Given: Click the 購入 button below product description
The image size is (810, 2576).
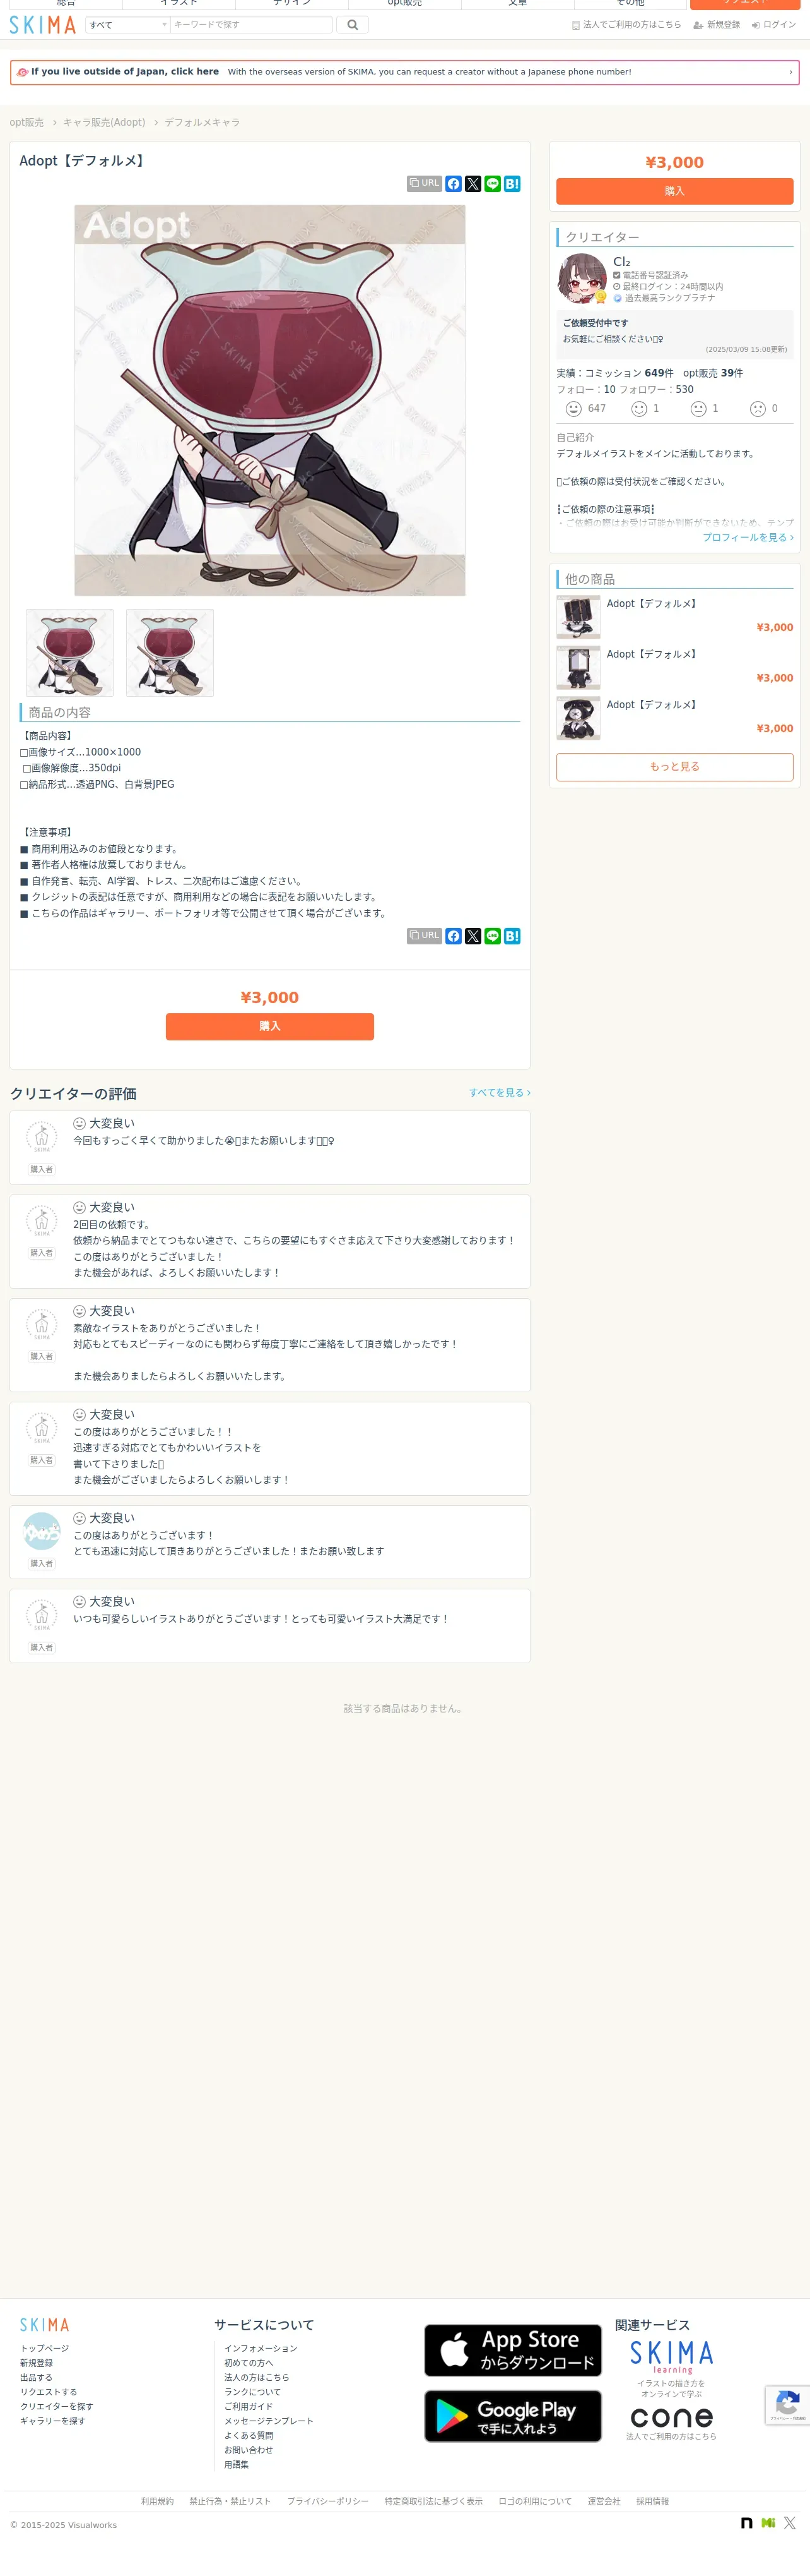Looking at the screenshot, I should (269, 1027).
